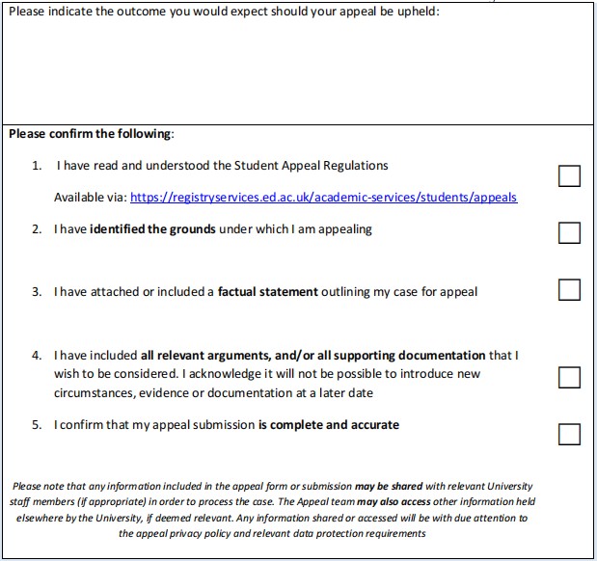This screenshot has width=597, height=561.
Task: Check the 'identified the grounds' checkbox
Action: click(569, 232)
